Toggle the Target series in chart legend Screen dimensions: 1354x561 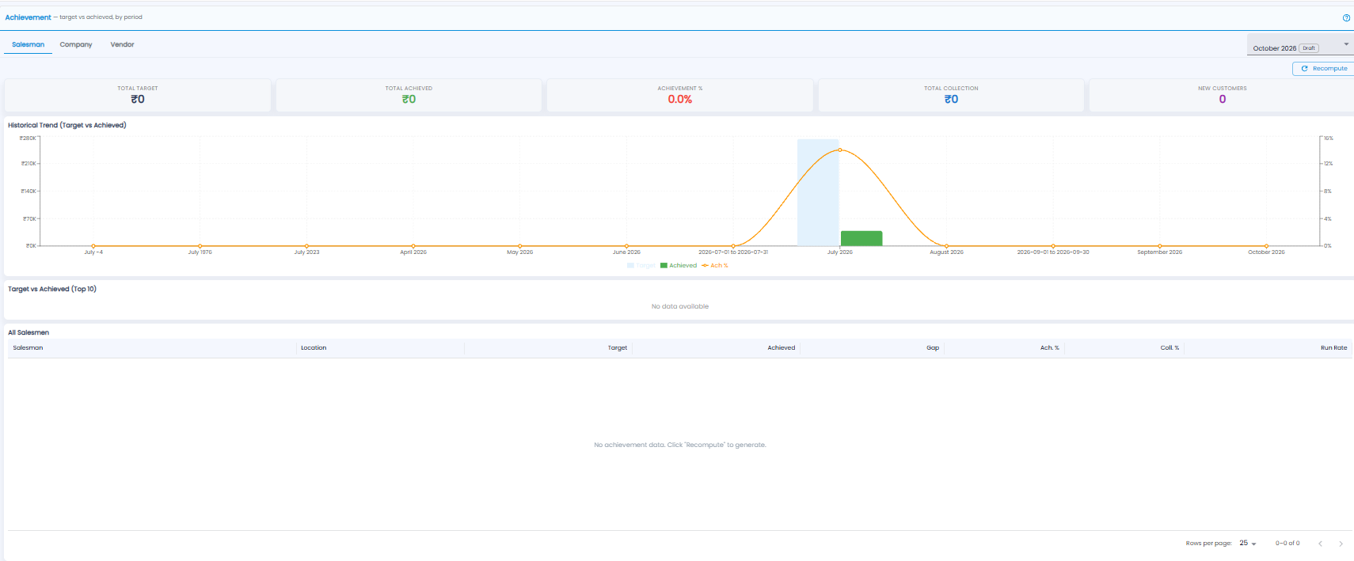pyautogui.click(x=641, y=266)
